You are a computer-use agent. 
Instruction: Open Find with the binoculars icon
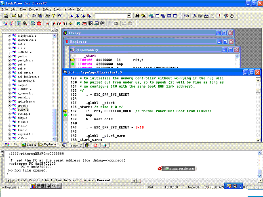pyautogui.click(x=137, y=16)
